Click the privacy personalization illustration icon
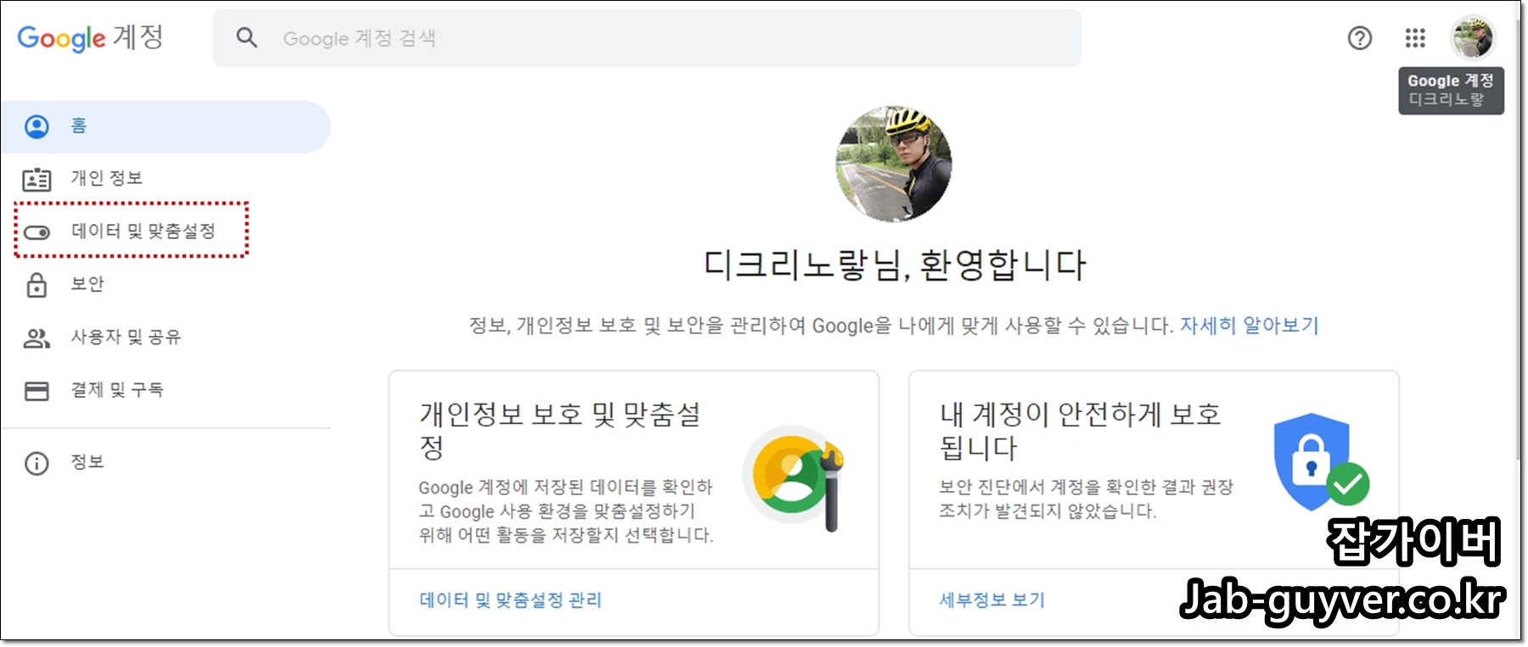The width and height of the screenshot is (1528, 647). [x=793, y=479]
